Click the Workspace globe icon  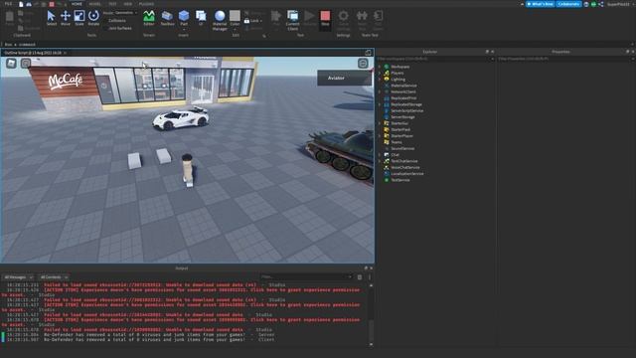click(x=387, y=67)
